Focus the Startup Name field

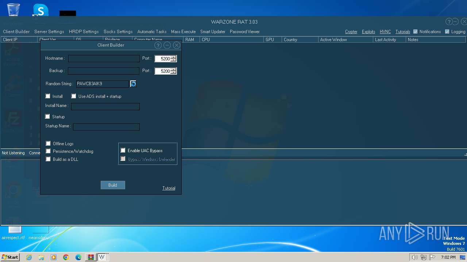pos(106,127)
